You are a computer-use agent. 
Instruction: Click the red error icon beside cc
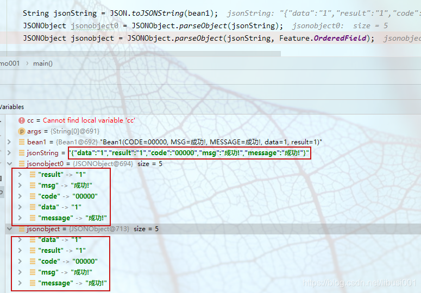point(22,120)
